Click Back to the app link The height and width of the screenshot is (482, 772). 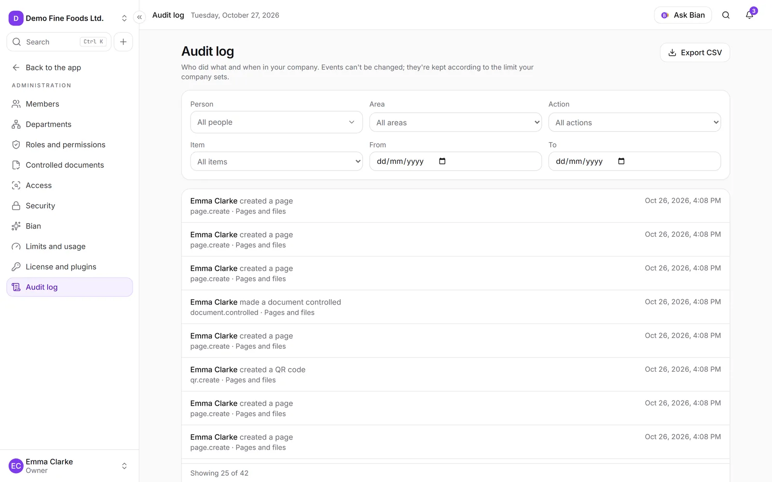[69, 67]
